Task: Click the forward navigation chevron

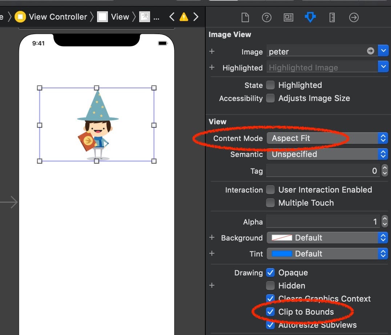Action: pyautogui.click(x=196, y=16)
